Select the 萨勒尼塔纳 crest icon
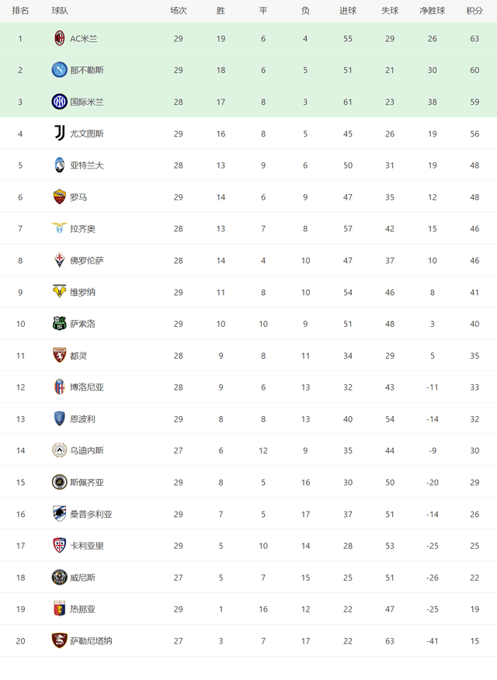Image resolution: width=497 pixels, height=680 pixels. [60, 640]
